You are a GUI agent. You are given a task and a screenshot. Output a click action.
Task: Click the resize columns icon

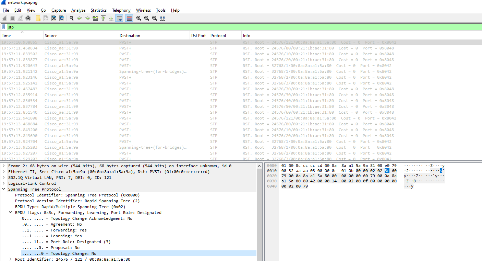(x=162, y=18)
